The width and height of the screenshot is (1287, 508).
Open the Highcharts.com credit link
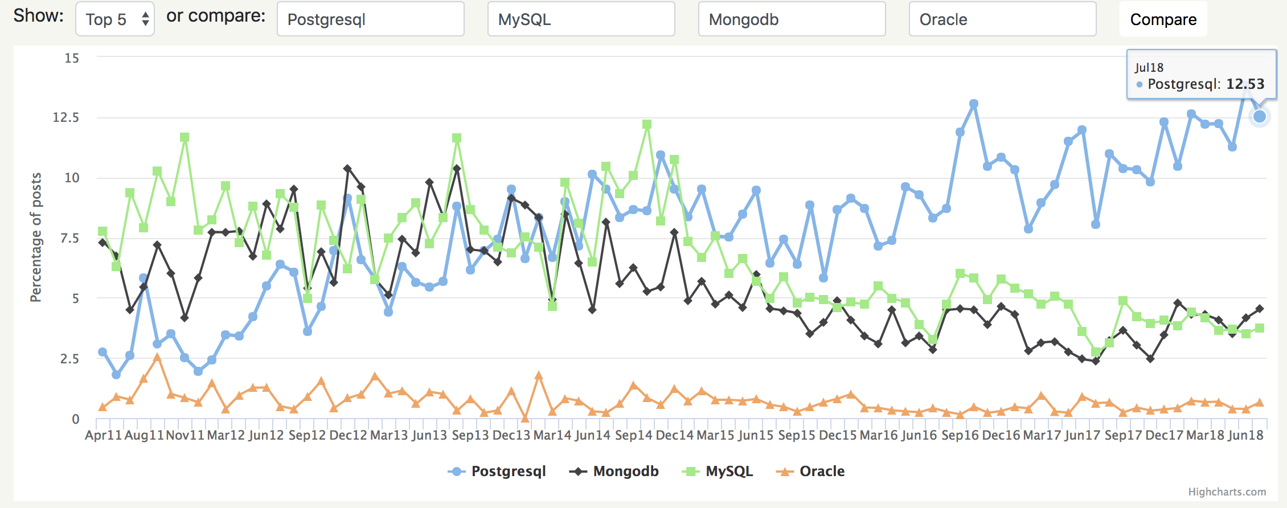(x=1227, y=492)
